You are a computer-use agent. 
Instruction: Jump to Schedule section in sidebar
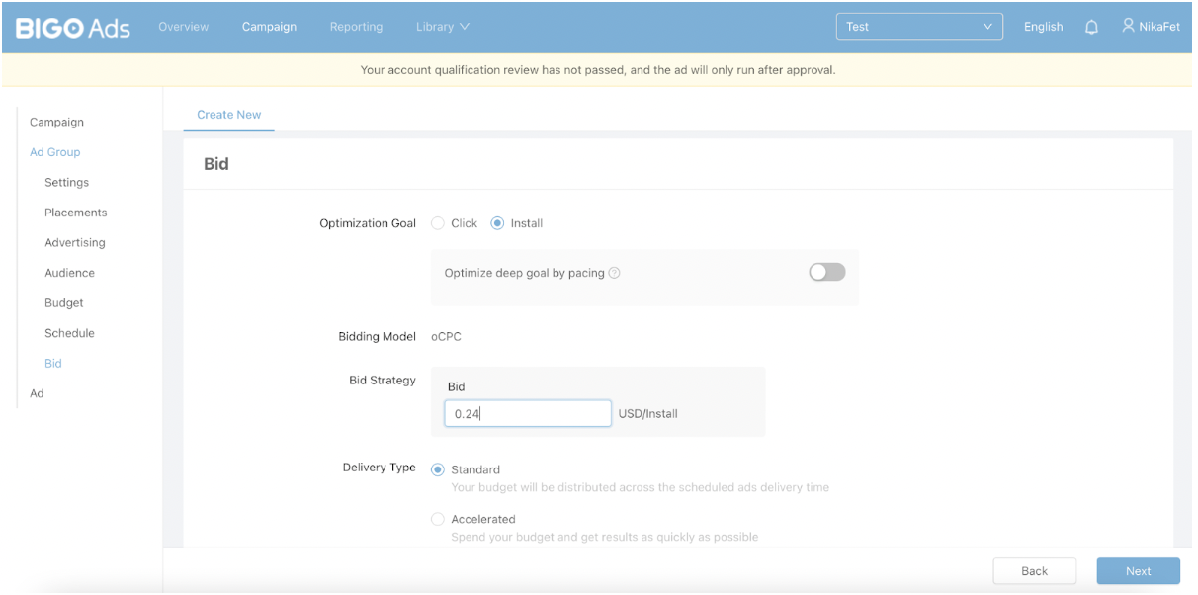point(69,333)
